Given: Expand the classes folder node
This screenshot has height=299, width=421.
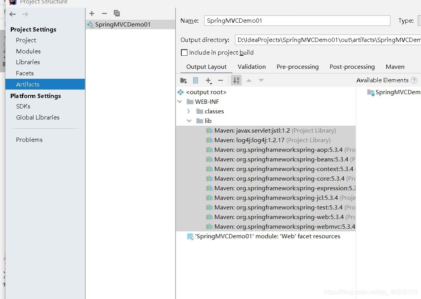Looking at the screenshot, I should tap(189, 111).
